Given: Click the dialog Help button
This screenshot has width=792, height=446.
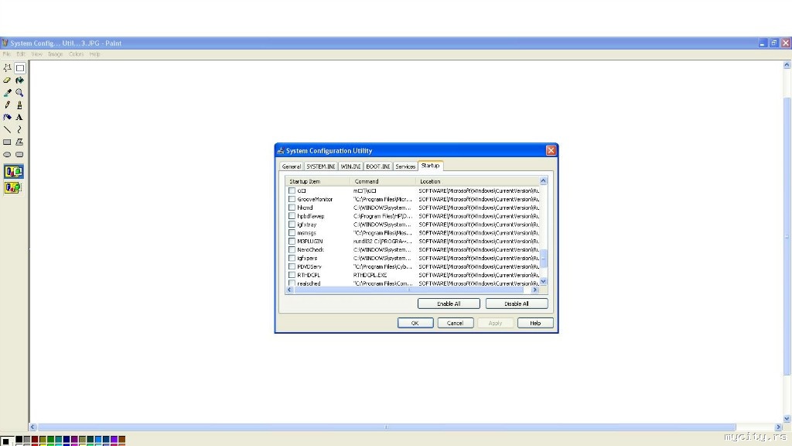Looking at the screenshot, I should pyautogui.click(x=535, y=323).
